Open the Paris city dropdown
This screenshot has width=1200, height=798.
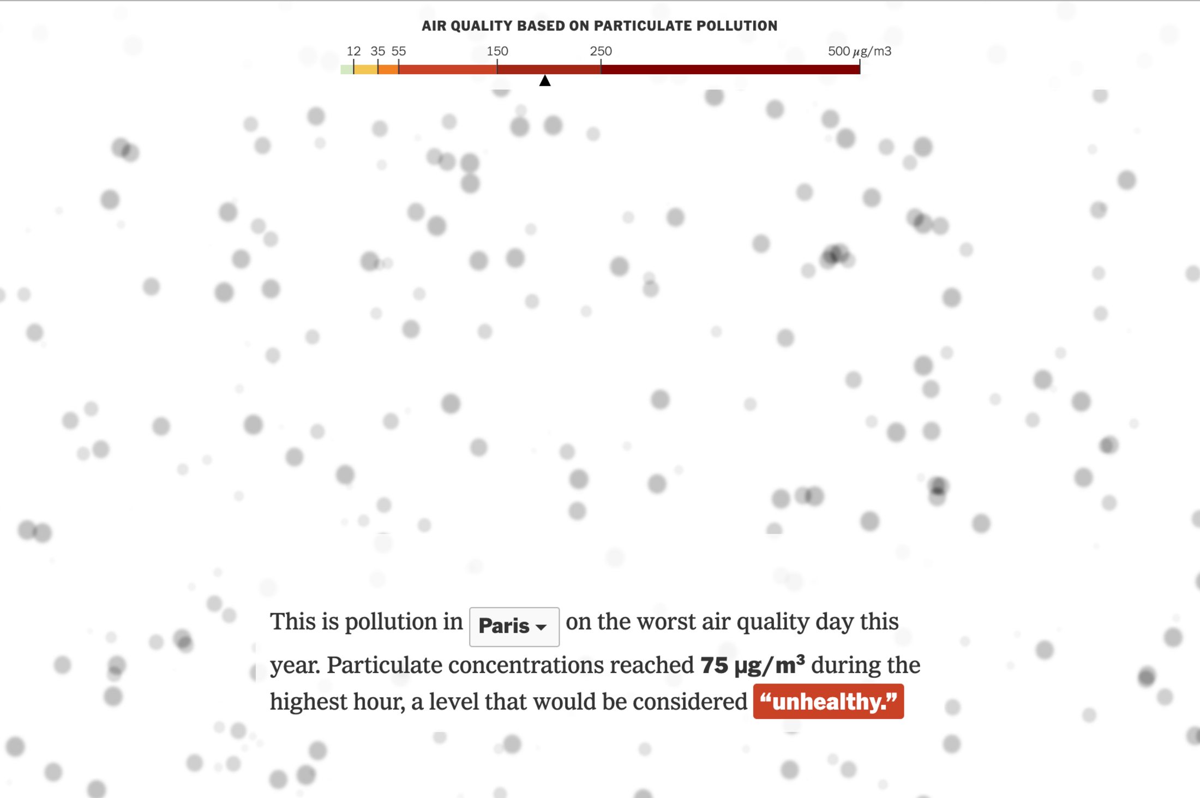click(x=513, y=626)
